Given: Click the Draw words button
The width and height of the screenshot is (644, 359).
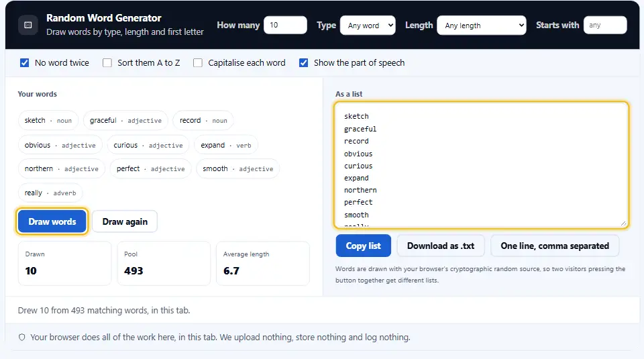Looking at the screenshot, I should pyautogui.click(x=52, y=221).
